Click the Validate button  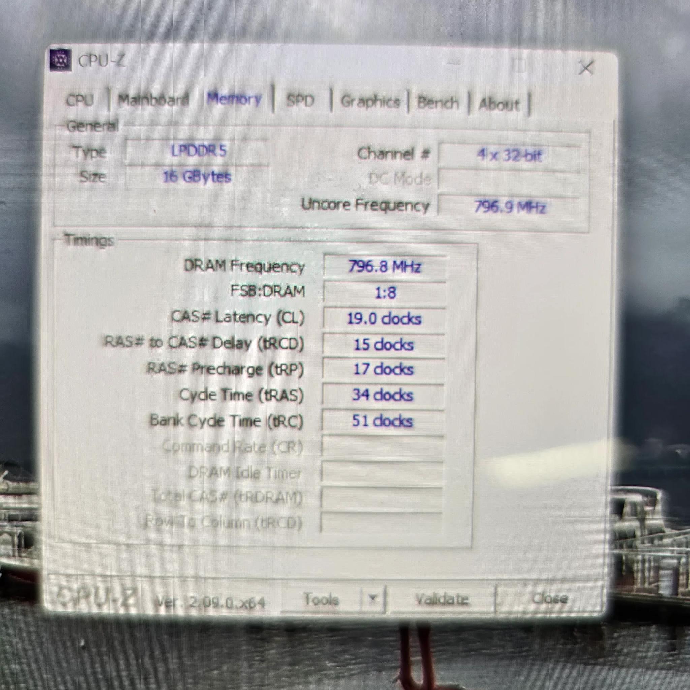(442, 599)
